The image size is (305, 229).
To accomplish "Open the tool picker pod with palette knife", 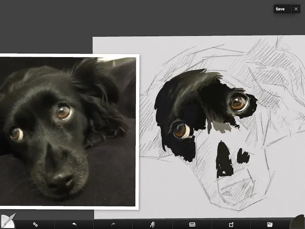I will (x=8, y=221).
